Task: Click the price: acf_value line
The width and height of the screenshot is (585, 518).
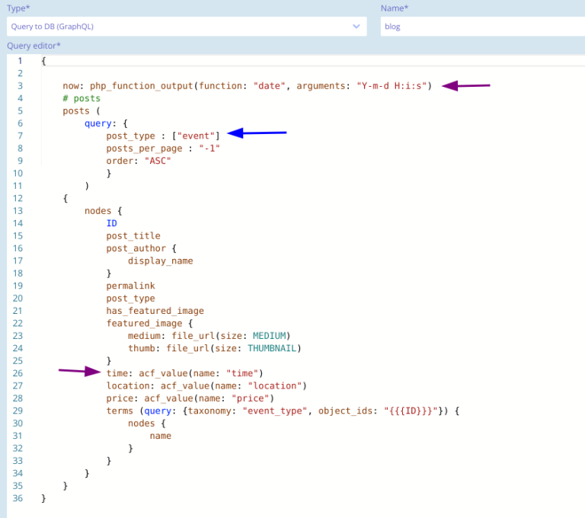Action: point(190,398)
